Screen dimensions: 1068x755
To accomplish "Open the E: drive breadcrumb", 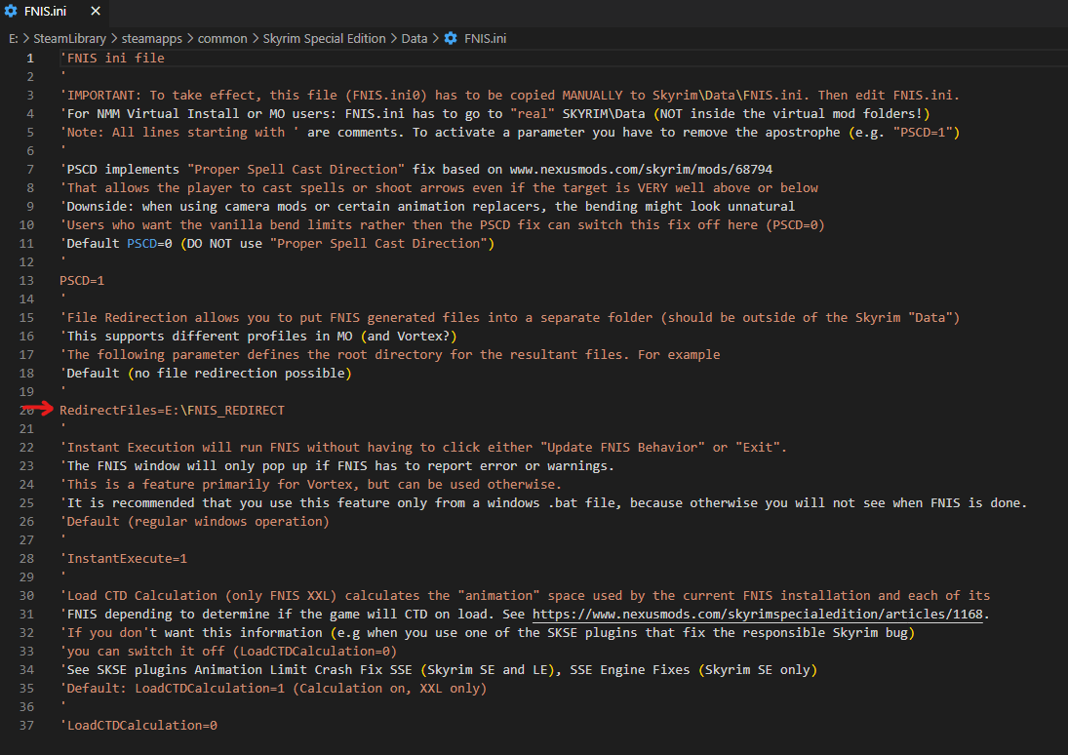I will pyautogui.click(x=13, y=39).
